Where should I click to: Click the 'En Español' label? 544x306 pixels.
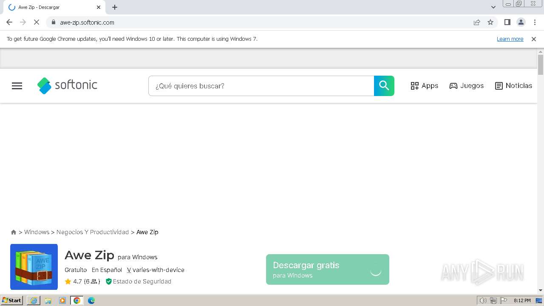pos(107,270)
